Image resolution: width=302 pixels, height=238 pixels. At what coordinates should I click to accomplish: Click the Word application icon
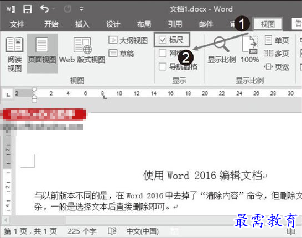click(x=11, y=9)
